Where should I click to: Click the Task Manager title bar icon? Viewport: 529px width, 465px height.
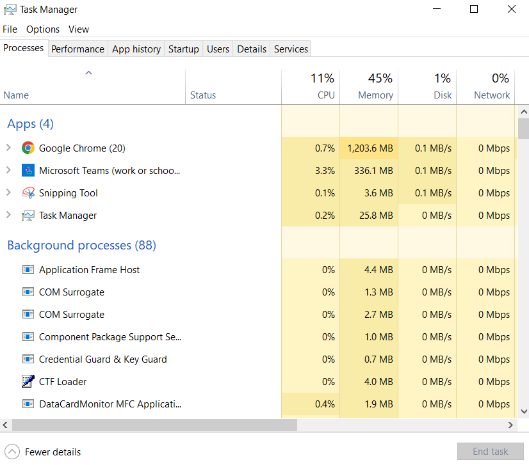pyautogui.click(x=9, y=9)
